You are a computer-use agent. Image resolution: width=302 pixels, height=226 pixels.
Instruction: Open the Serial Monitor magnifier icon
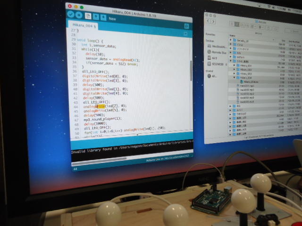186,26
